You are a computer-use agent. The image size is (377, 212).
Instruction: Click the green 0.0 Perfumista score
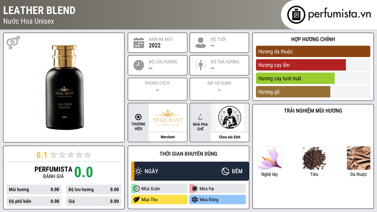click(x=84, y=172)
